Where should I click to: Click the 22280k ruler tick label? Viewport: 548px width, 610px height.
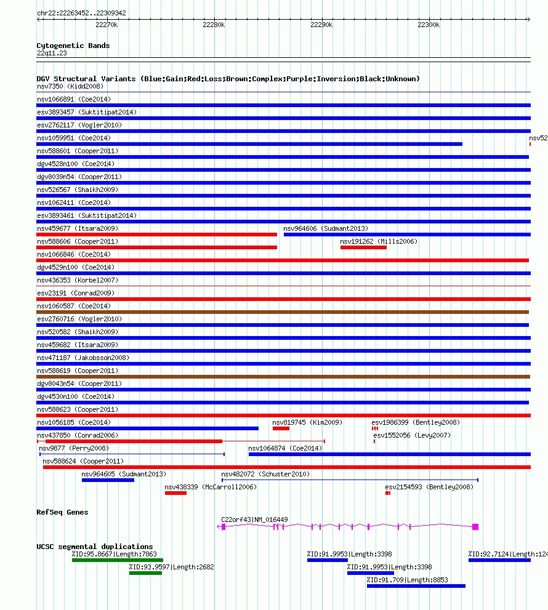coord(214,25)
